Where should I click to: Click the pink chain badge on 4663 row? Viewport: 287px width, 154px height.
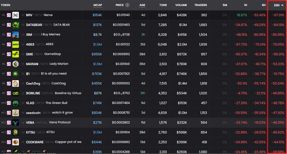9,44
